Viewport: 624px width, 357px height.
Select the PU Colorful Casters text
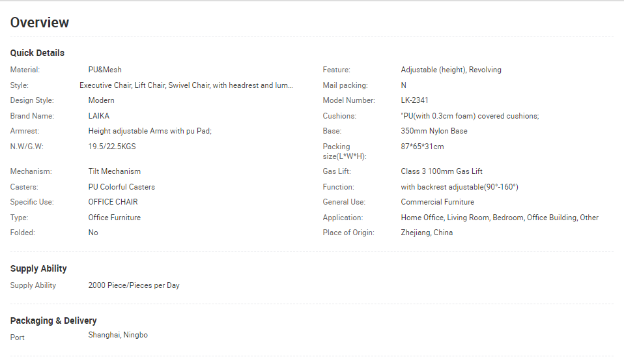[x=121, y=187]
